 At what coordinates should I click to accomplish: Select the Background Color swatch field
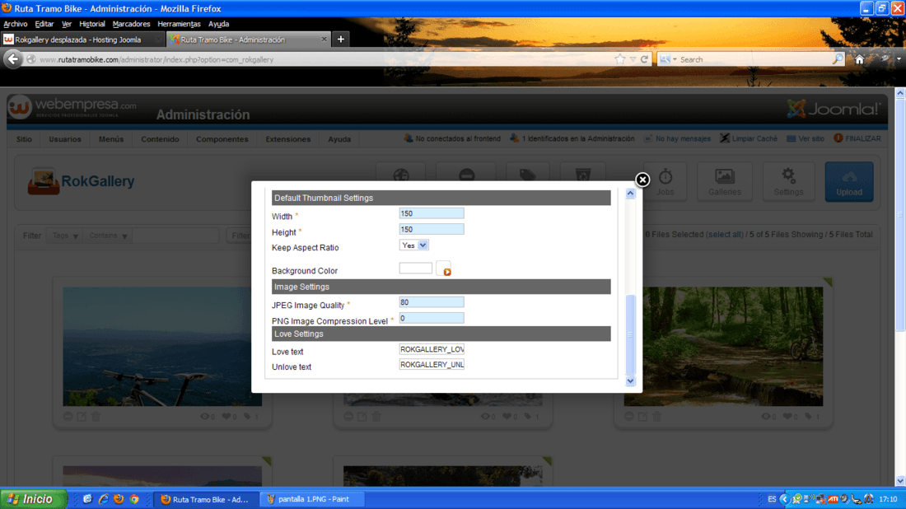pos(415,268)
